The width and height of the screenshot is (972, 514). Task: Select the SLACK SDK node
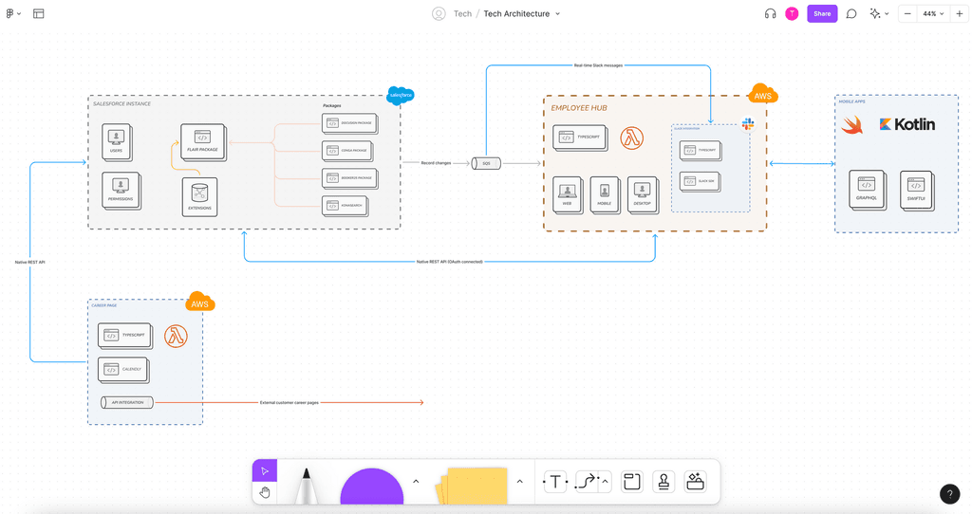click(x=701, y=181)
